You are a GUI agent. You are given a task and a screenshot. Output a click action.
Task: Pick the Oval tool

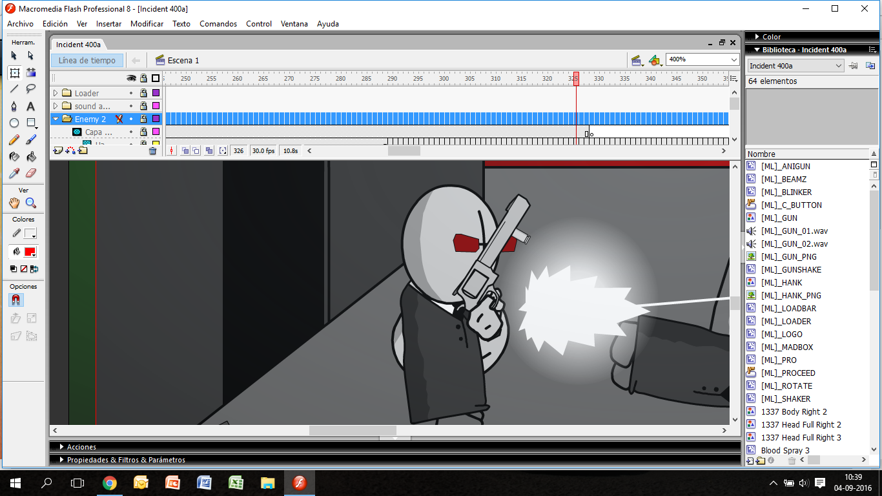pyautogui.click(x=14, y=123)
